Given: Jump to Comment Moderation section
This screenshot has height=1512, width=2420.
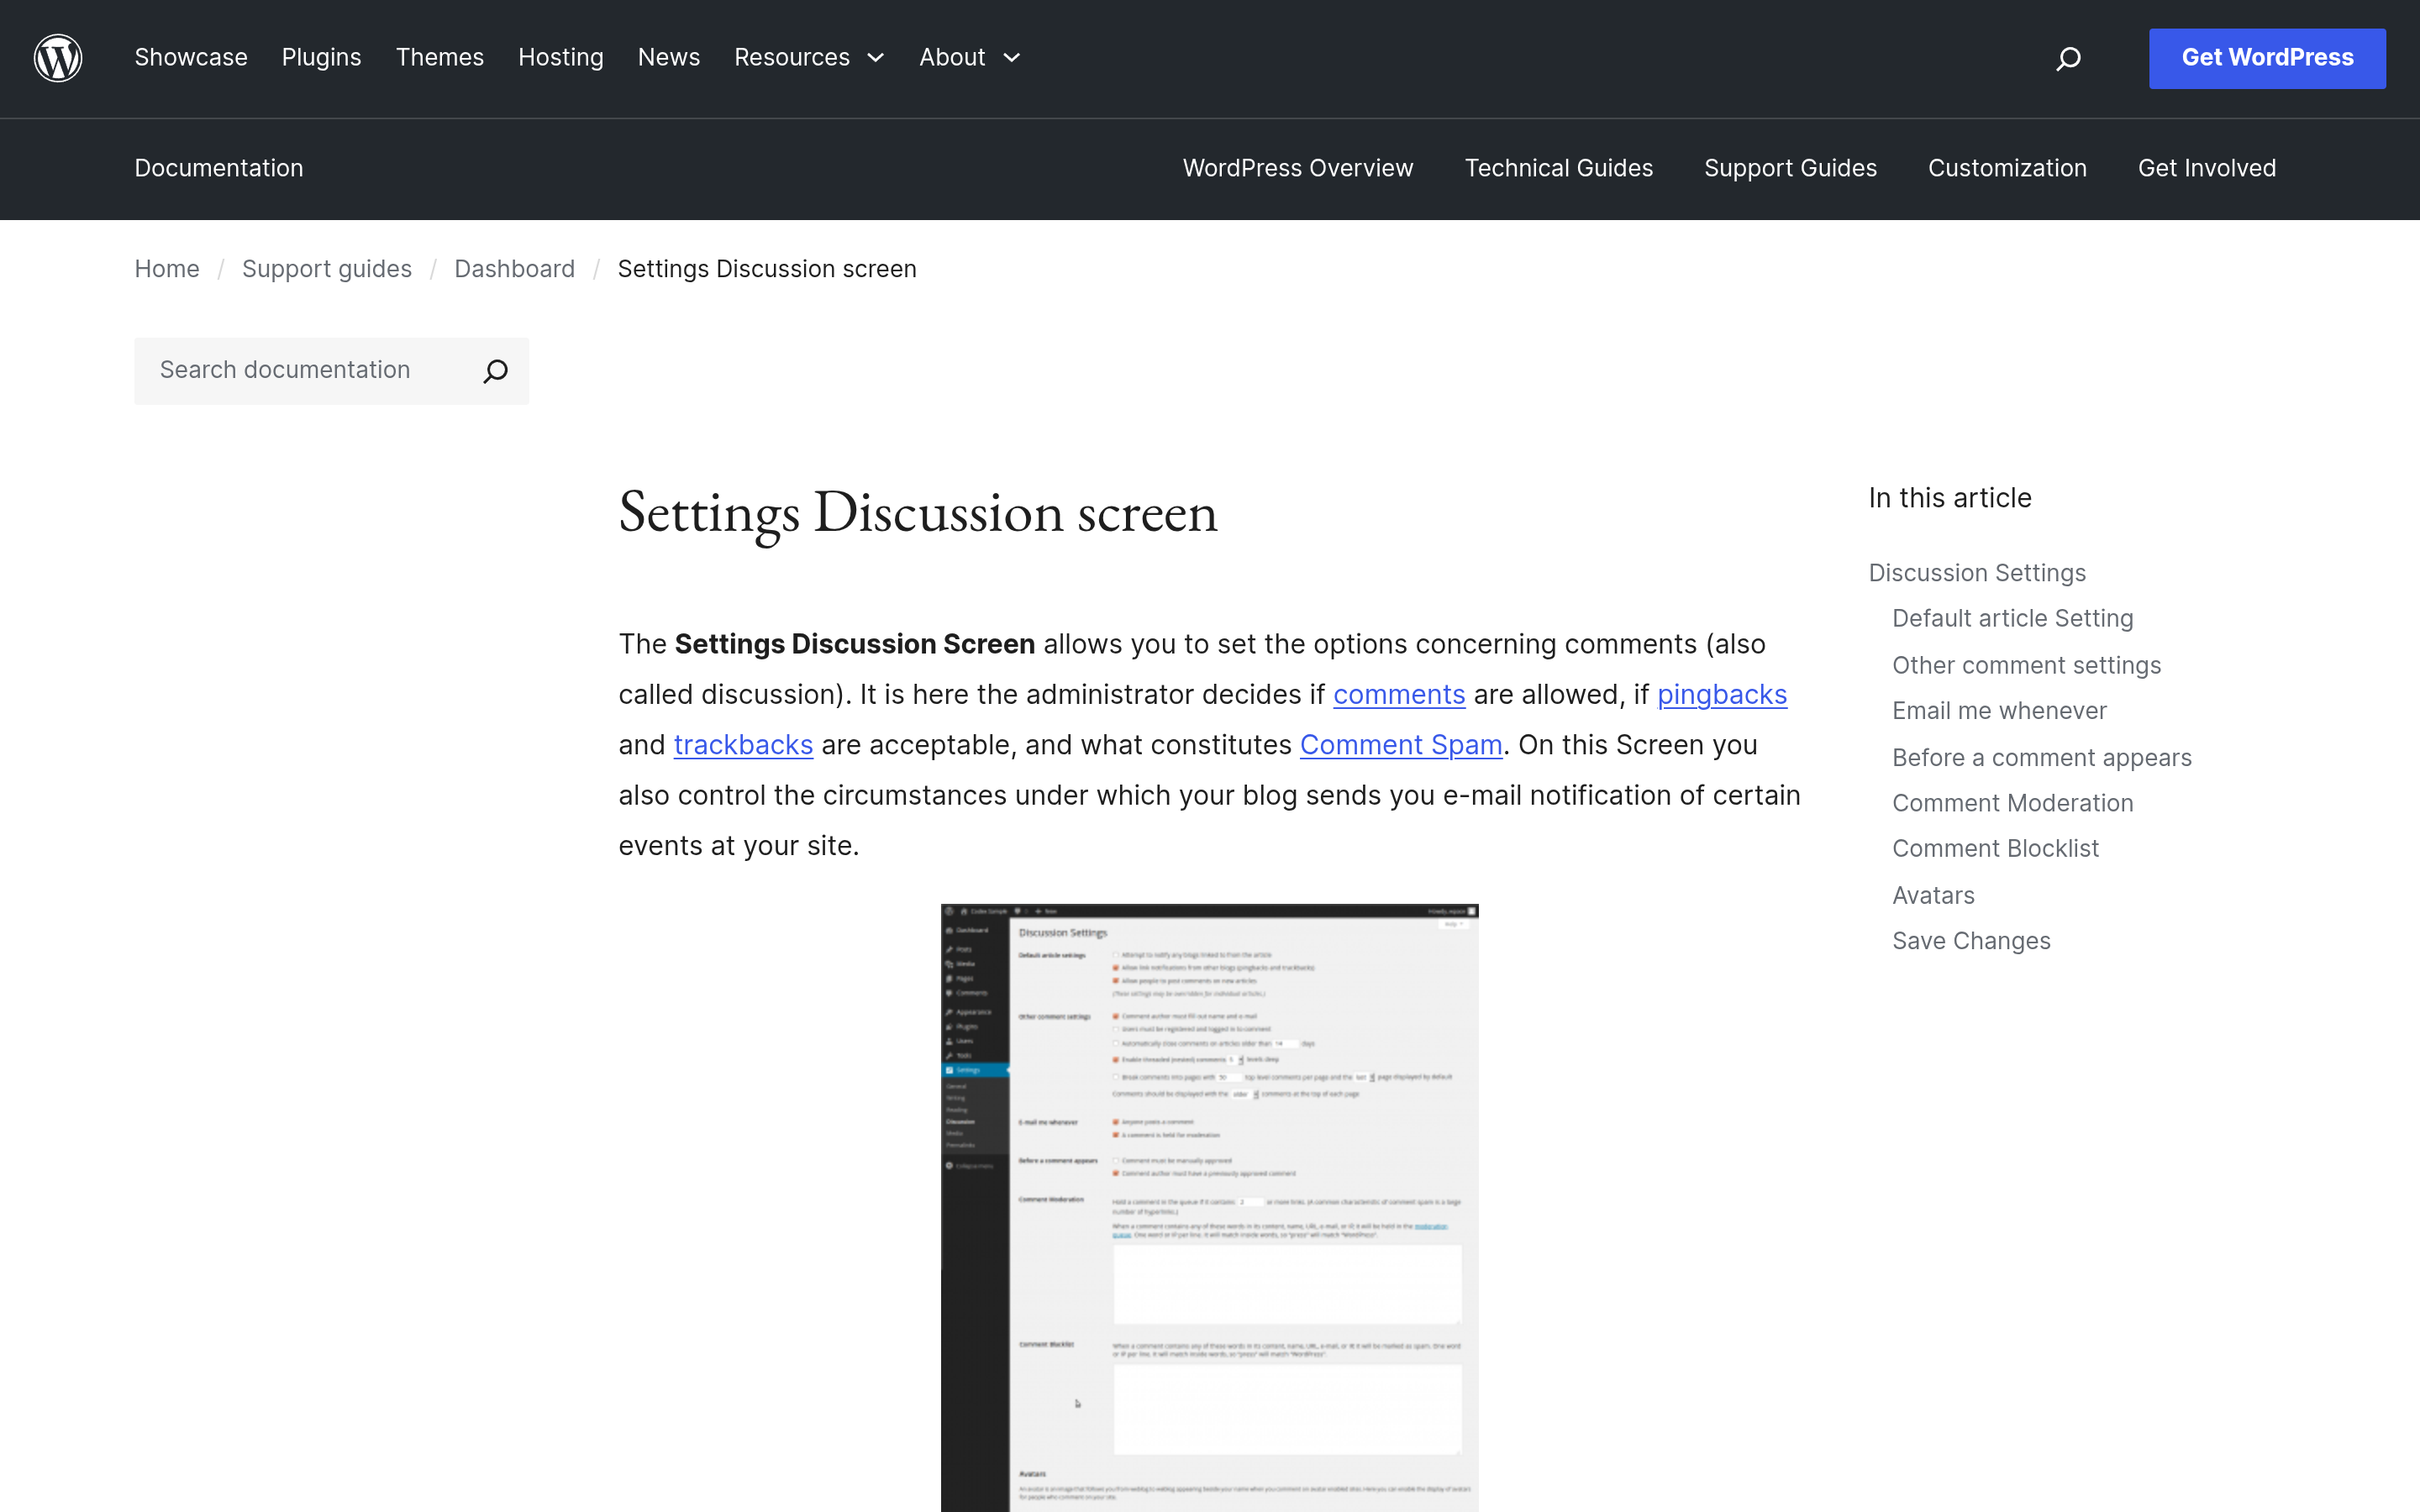Looking at the screenshot, I should (2012, 803).
